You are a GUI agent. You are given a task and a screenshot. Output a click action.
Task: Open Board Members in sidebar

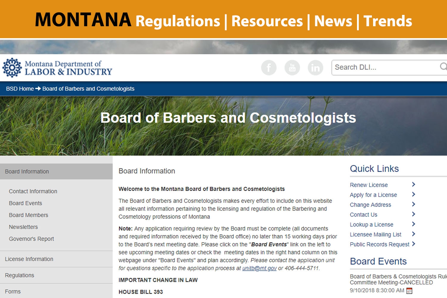28,215
